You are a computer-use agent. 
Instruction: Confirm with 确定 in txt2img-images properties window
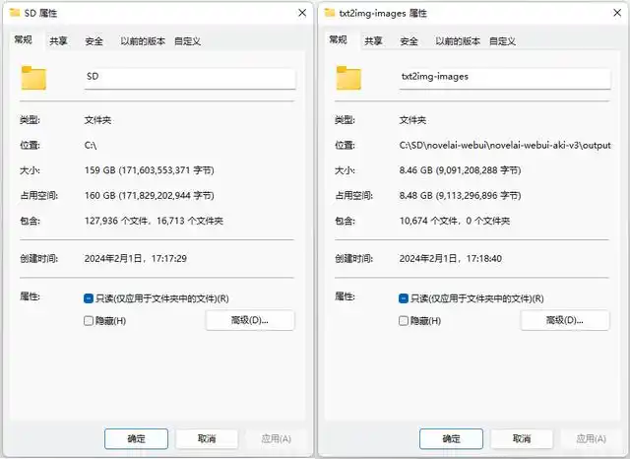click(451, 438)
